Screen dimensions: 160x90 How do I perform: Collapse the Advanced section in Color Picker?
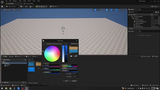pyautogui.click(x=44, y=63)
